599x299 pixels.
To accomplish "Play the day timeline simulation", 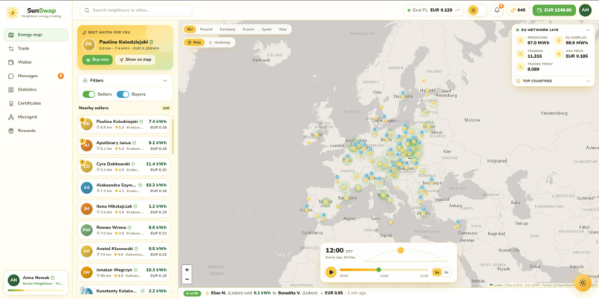I will point(331,272).
